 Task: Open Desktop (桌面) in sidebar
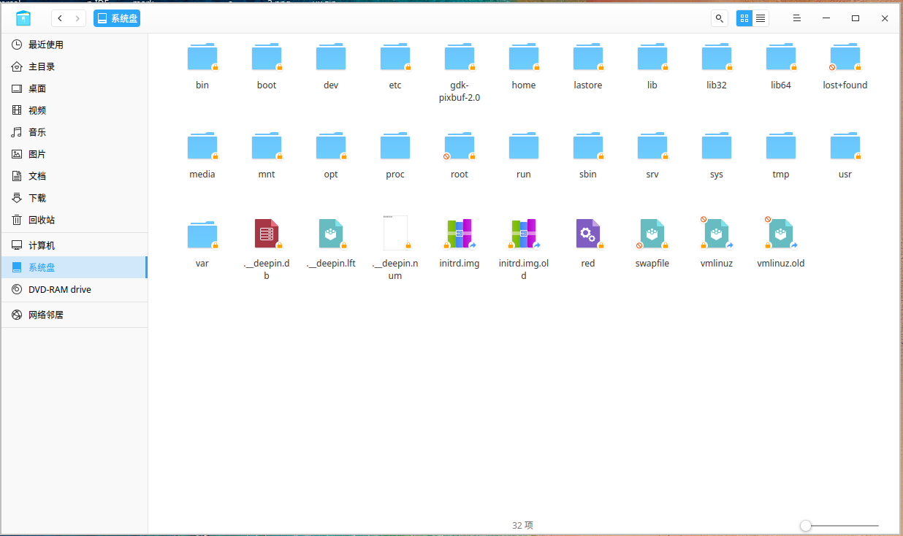[x=75, y=88]
